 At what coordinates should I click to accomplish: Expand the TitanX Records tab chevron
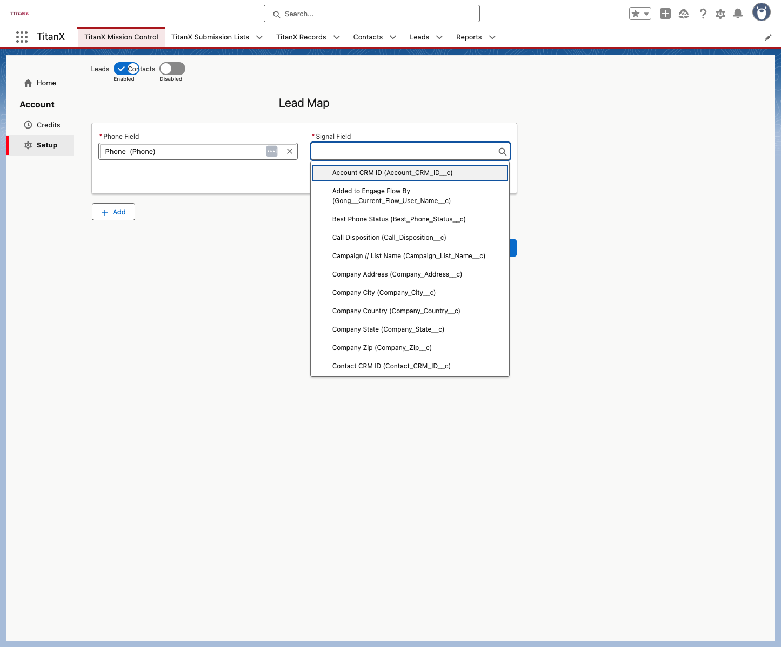[337, 37]
